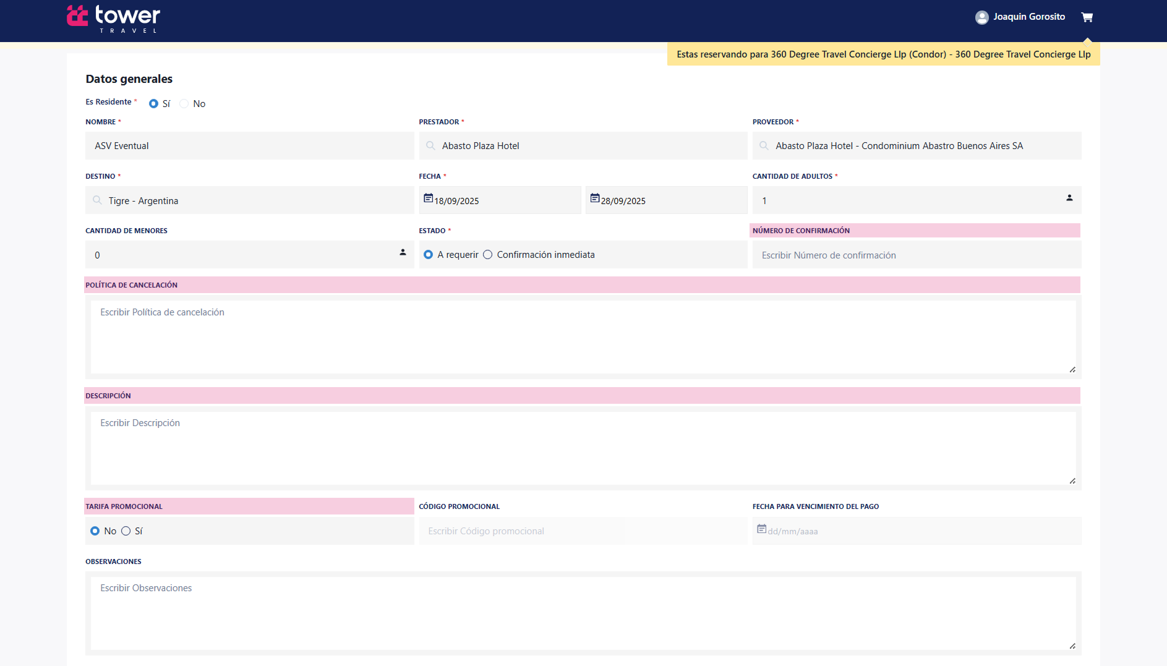Focus the Número de confirmación field

[x=917, y=255]
